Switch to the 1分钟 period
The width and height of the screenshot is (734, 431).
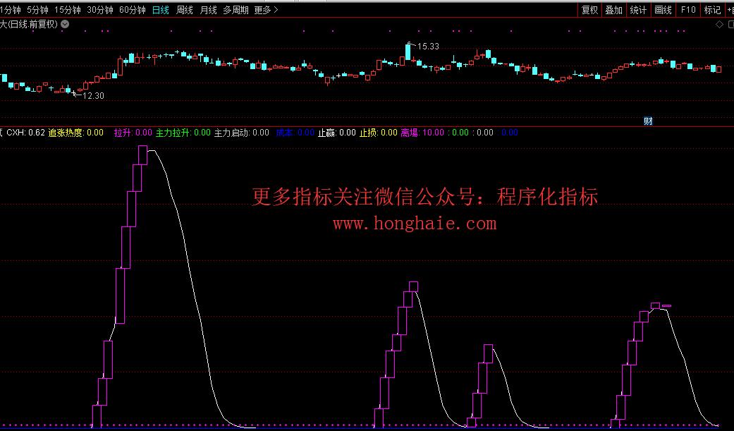click(10, 10)
